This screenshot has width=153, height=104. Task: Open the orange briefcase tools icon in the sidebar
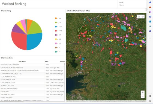click(150, 7)
